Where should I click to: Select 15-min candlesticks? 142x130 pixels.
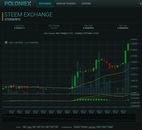coord(84,127)
